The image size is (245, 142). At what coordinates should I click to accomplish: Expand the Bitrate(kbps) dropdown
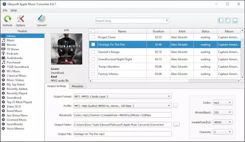pyautogui.click(x=222, y=112)
